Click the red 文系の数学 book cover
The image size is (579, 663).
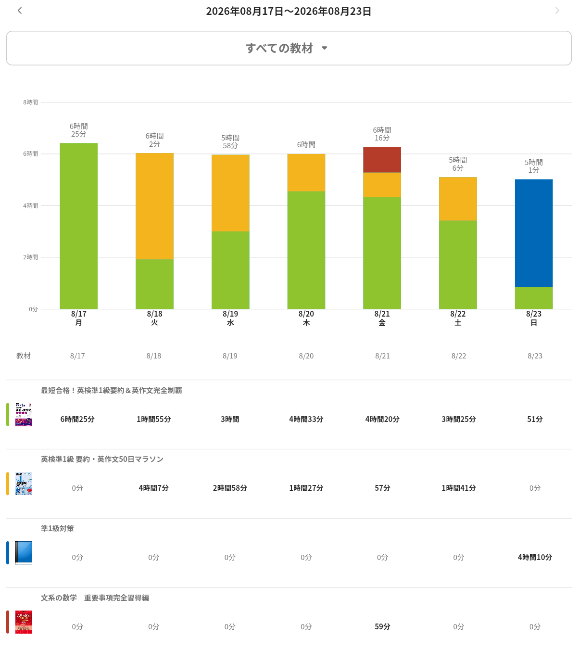coord(24,622)
